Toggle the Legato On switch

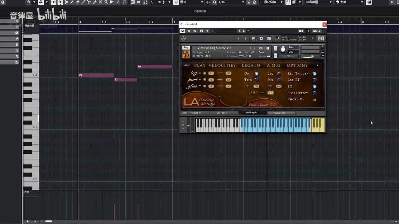click(x=257, y=74)
